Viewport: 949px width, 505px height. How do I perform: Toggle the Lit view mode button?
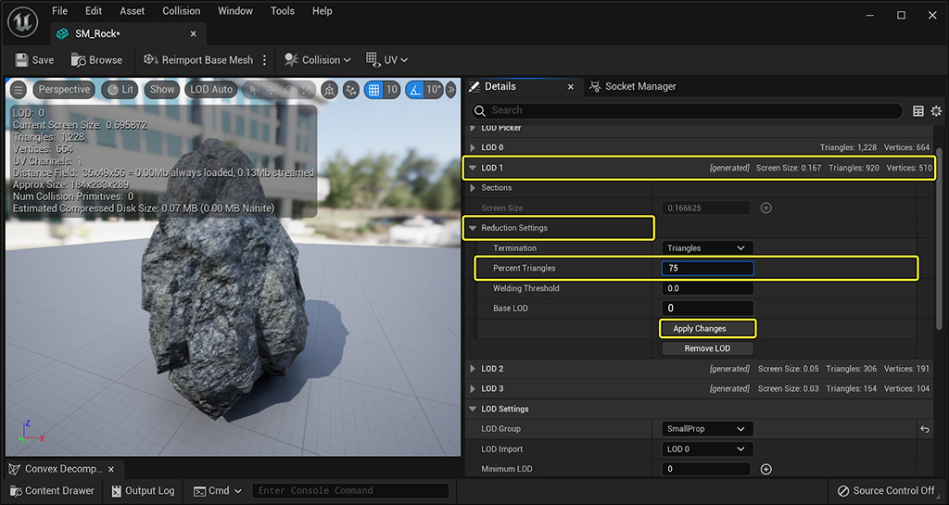(x=120, y=90)
